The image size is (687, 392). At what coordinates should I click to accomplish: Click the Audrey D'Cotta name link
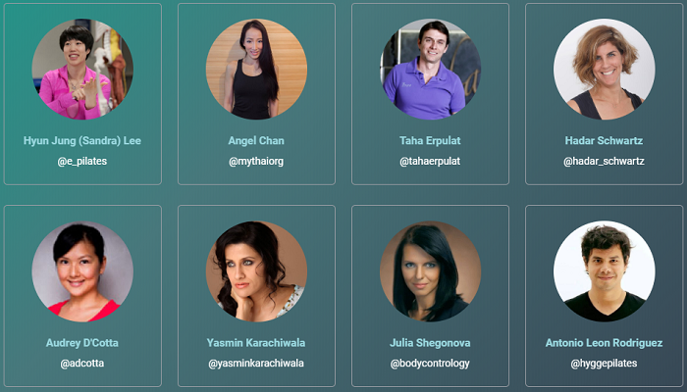(82, 343)
